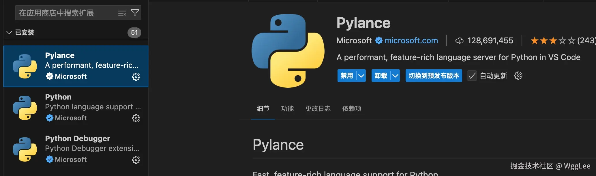The height and width of the screenshot is (176, 596).
Task: Select Pylance extension icon in installed list
Action: tap(25, 66)
